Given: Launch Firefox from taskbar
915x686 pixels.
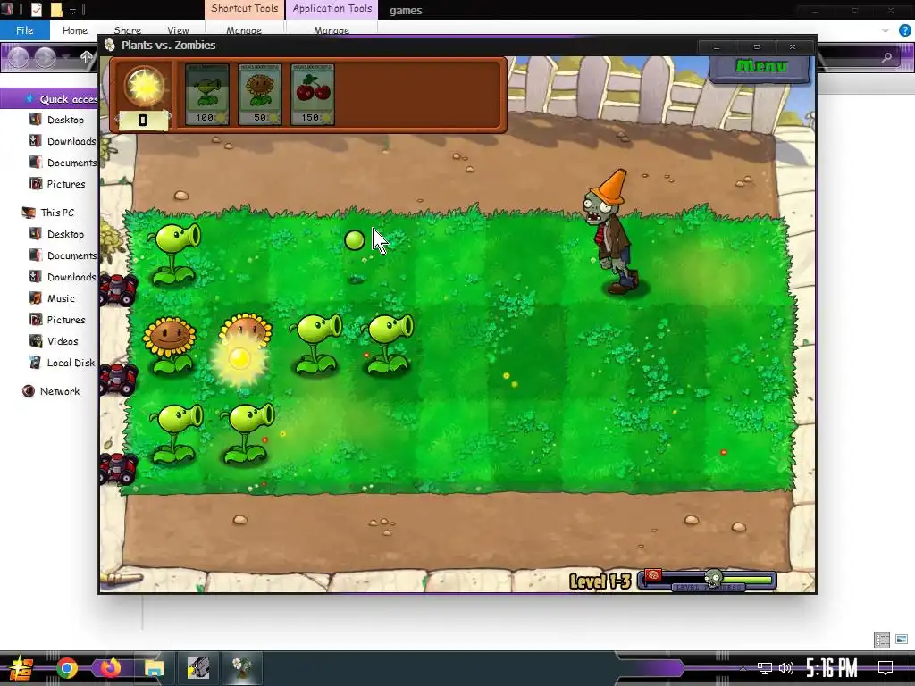Looking at the screenshot, I should pos(109,667).
